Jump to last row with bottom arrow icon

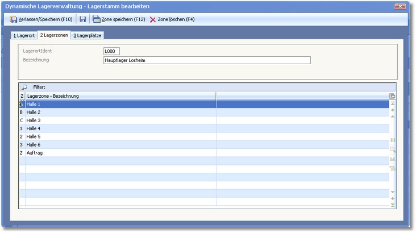392,205
